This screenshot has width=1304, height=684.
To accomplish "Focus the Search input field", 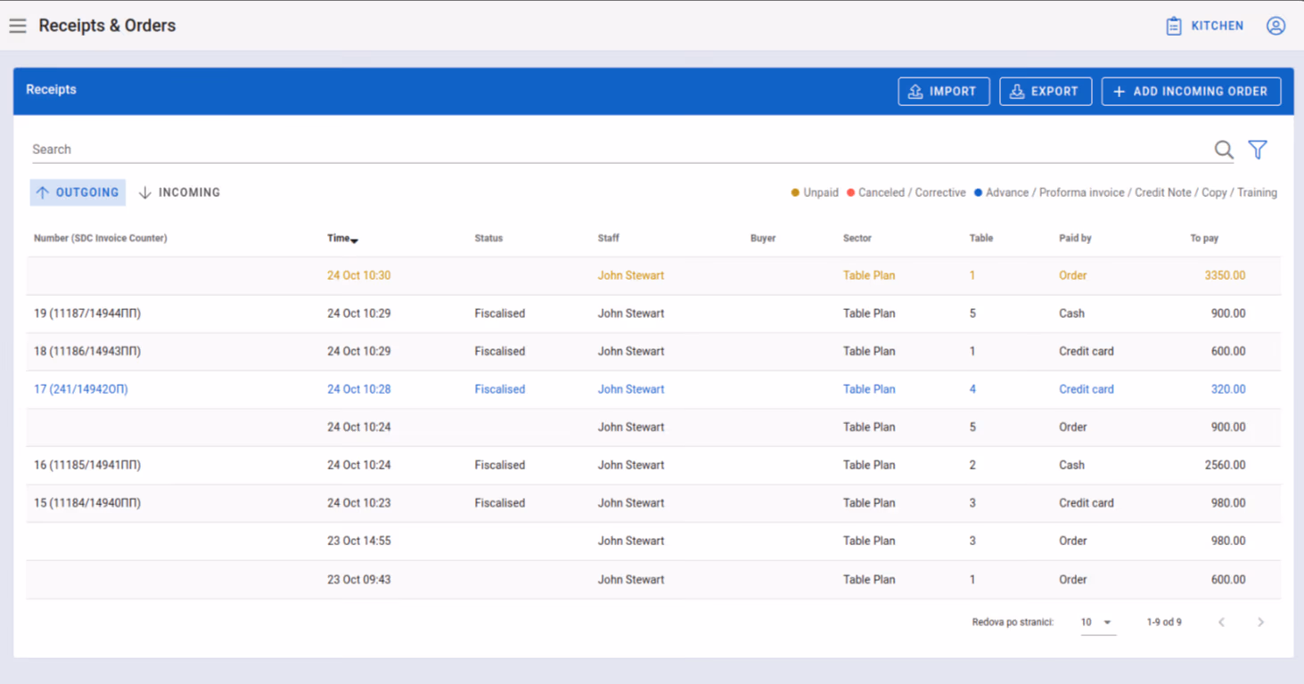I will (619, 150).
